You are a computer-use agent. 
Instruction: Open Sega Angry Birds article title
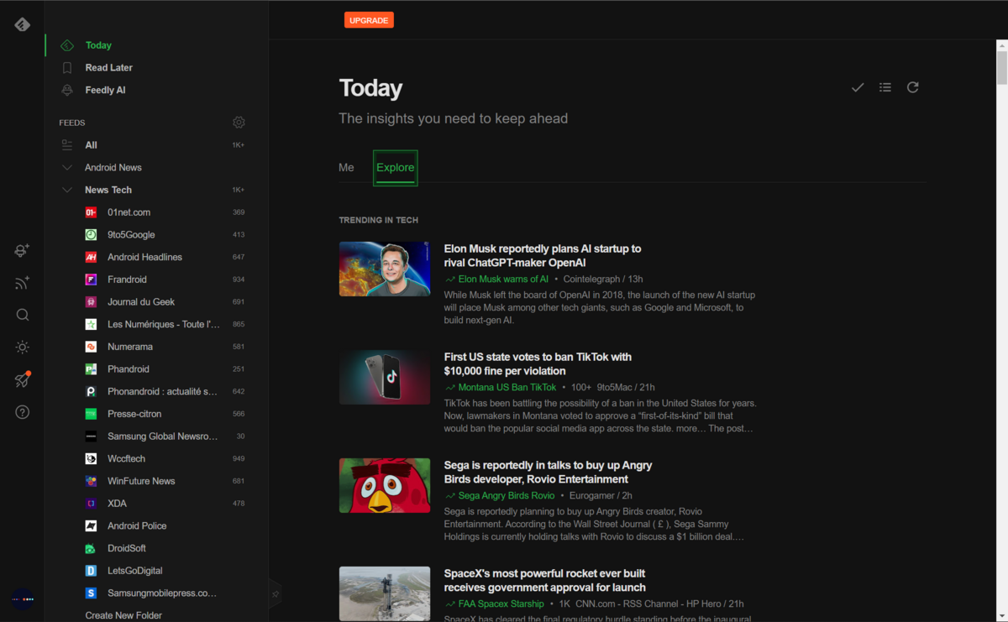point(548,473)
